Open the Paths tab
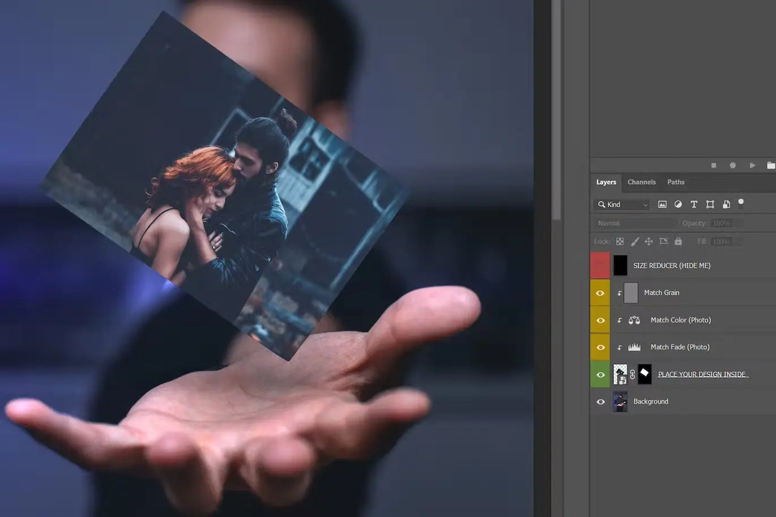 (676, 182)
